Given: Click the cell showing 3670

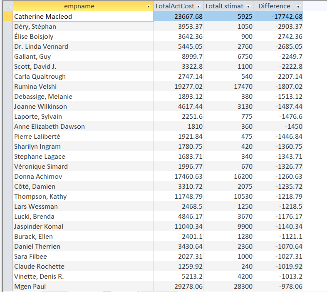Looking at the screenshot, I should click(228, 216).
